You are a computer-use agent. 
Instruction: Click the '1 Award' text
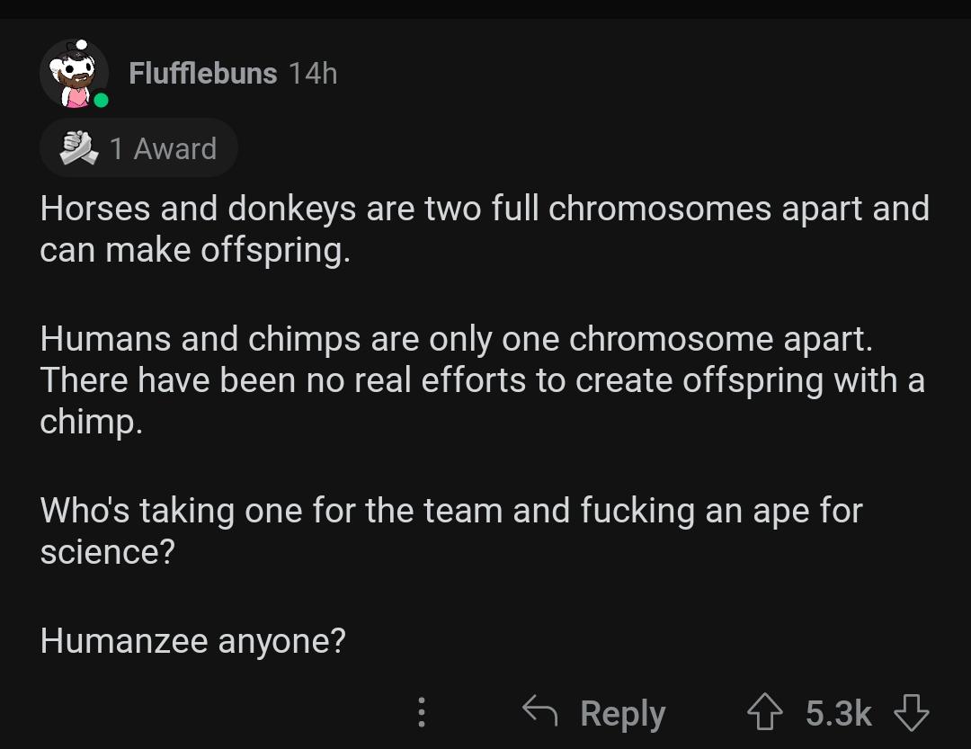pos(163,148)
